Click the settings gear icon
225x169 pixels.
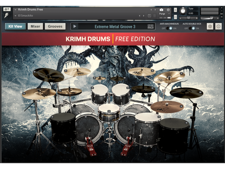click(210, 26)
